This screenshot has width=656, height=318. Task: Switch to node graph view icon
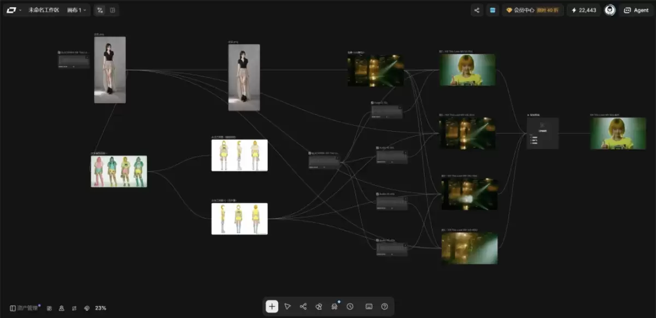(x=99, y=10)
